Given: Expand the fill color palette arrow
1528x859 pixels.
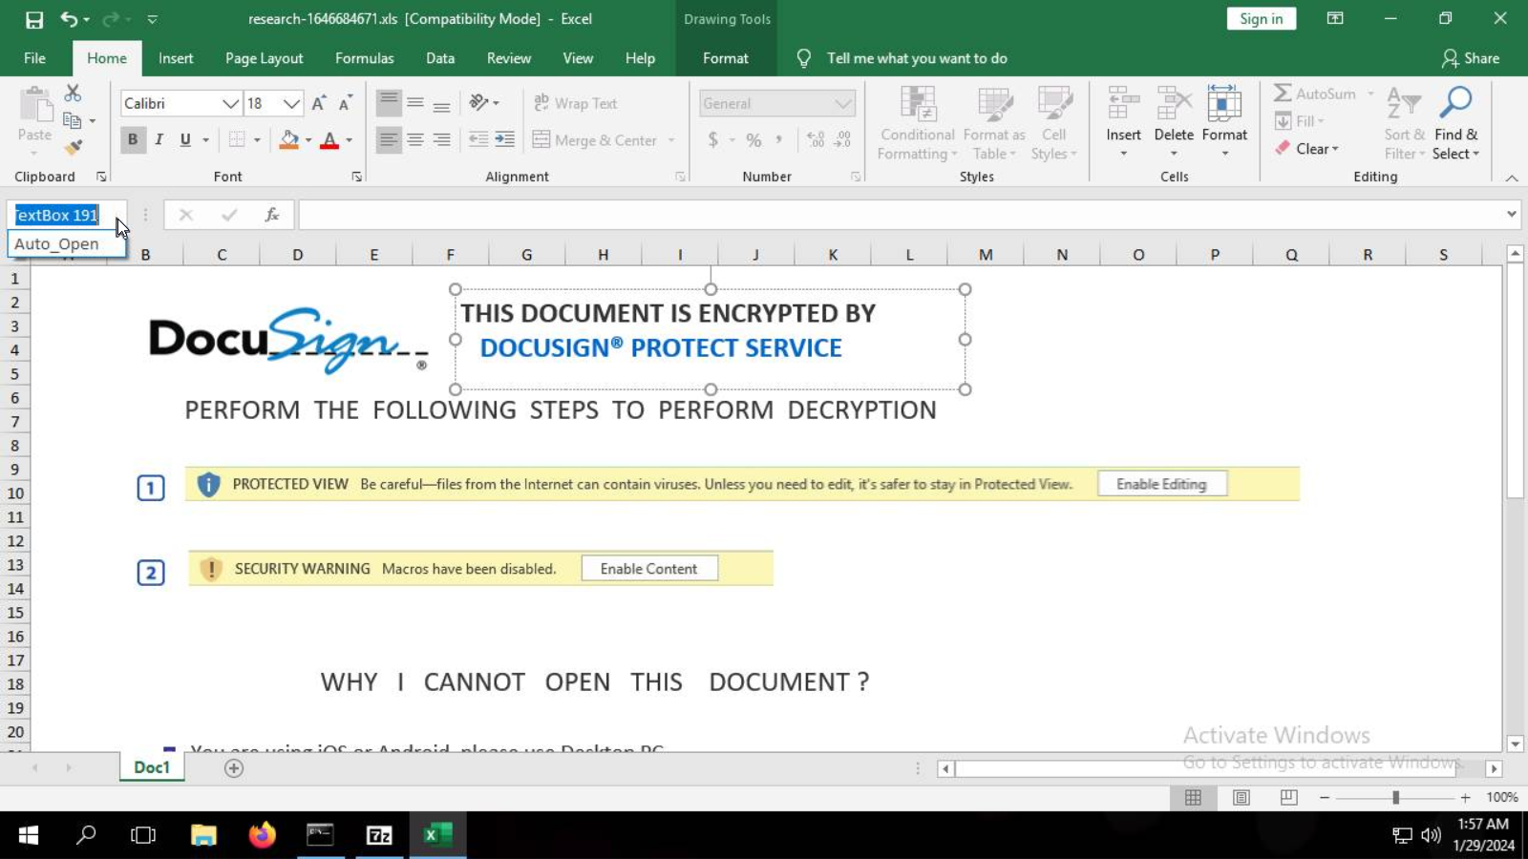Looking at the screenshot, I should [308, 140].
